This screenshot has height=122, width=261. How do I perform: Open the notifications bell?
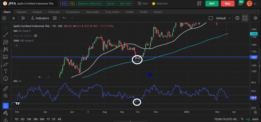[240, 3]
